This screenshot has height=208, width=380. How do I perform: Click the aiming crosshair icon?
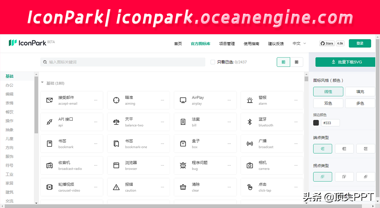116,100
